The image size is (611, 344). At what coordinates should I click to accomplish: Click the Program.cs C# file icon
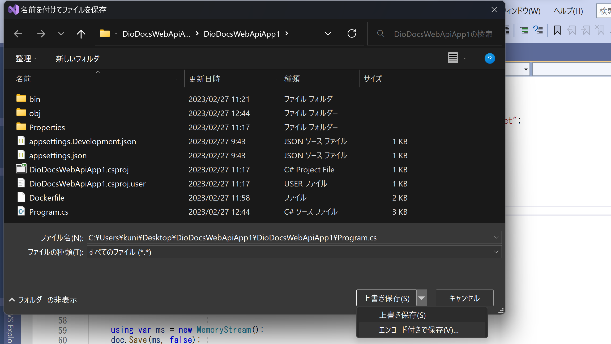tap(21, 211)
